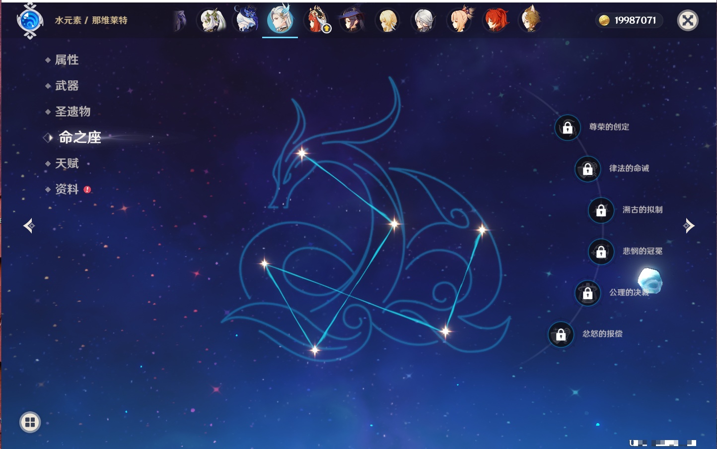Click the label text 尊荣的创定
This screenshot has width=717, height=449.
(x=609, y=127)
